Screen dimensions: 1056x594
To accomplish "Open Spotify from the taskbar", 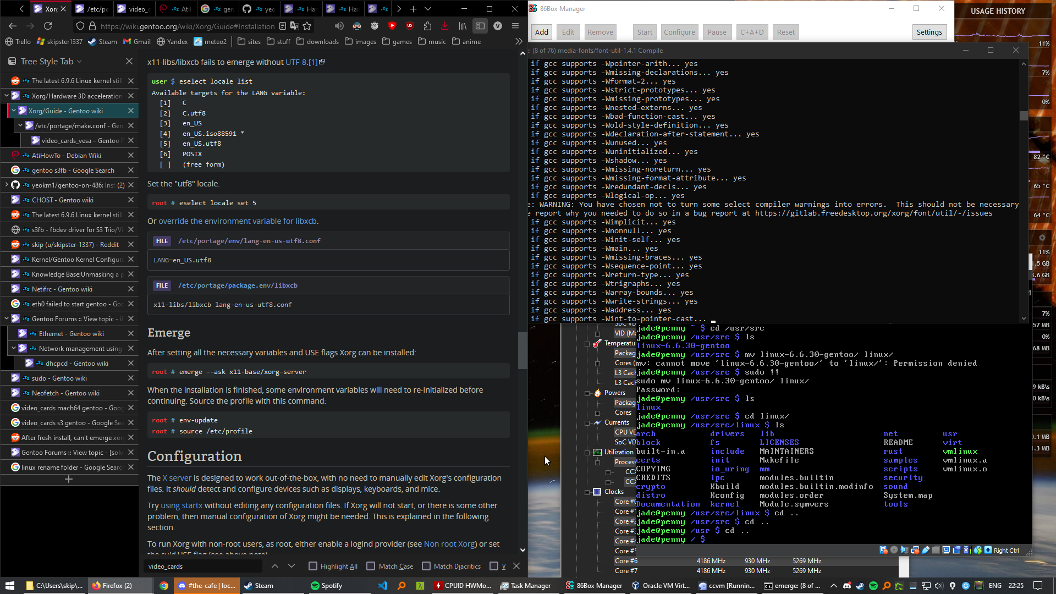I will 326,586.
